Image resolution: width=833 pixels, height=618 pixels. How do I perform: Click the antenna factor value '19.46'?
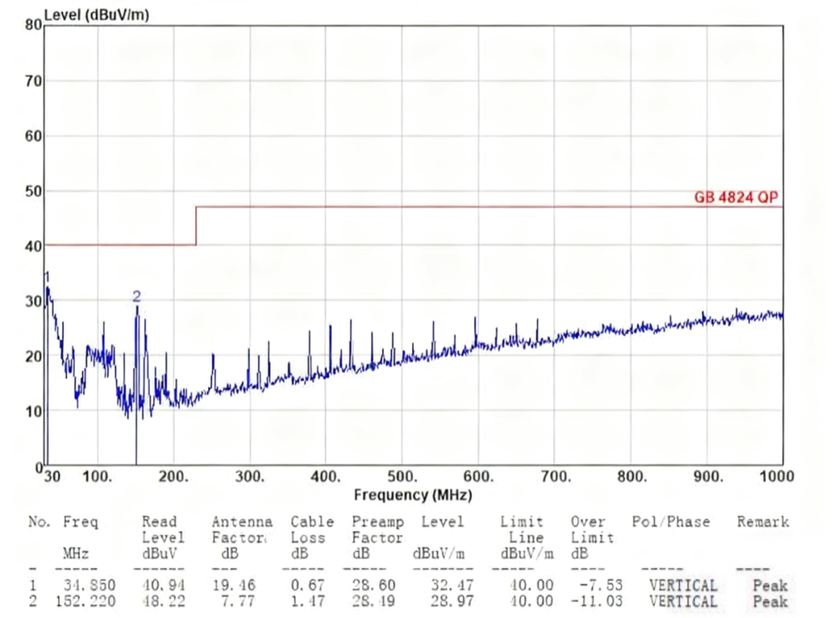(x=234, y=585)
